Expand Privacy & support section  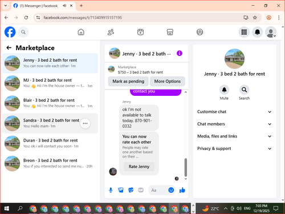(234, 148)
